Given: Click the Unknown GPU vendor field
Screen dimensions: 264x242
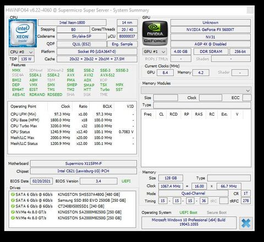Looking at the screenshot, I should tap(211, 23).
